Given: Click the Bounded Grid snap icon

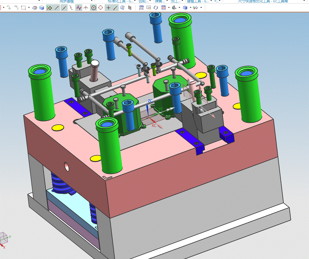Looking at the screenshot, I should click(x=130, y=8).
